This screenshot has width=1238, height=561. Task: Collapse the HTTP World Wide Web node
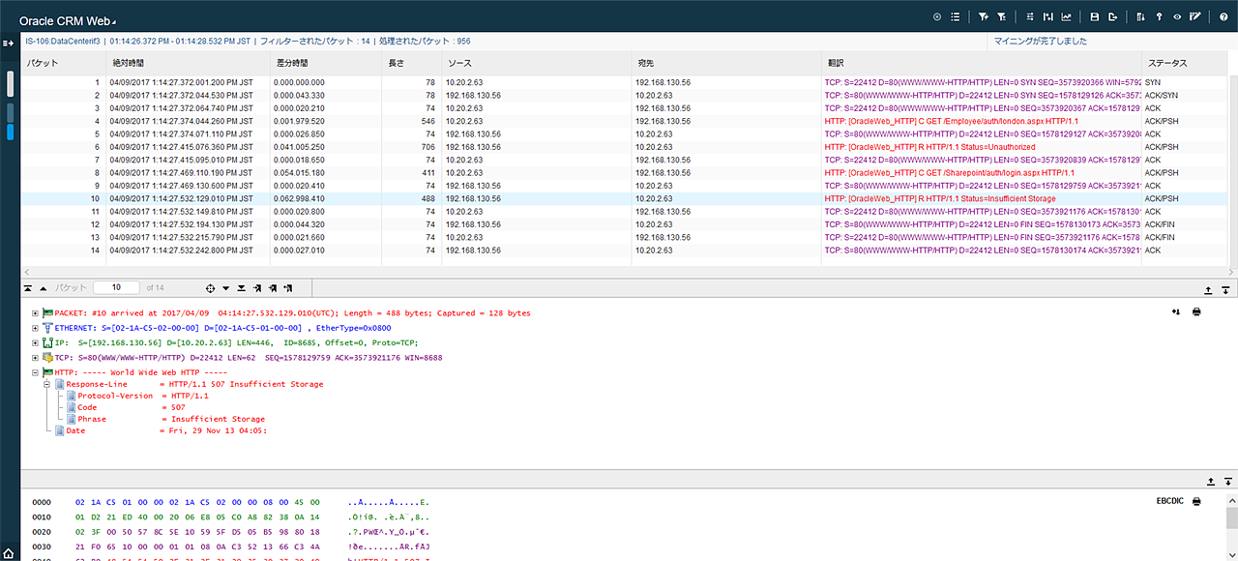click(x=36, y=371)
